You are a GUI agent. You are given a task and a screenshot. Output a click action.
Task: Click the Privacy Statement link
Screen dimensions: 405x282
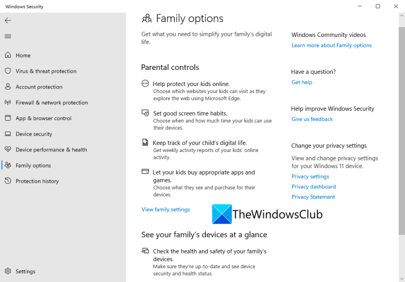pos(313,197)
